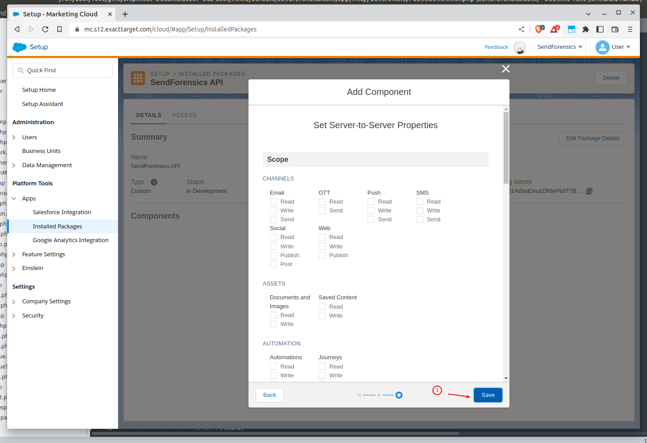Open Setup Home in sidebar
Image resolution: width=647 pixels, height=443 pixels.
[x=39, y=90]
